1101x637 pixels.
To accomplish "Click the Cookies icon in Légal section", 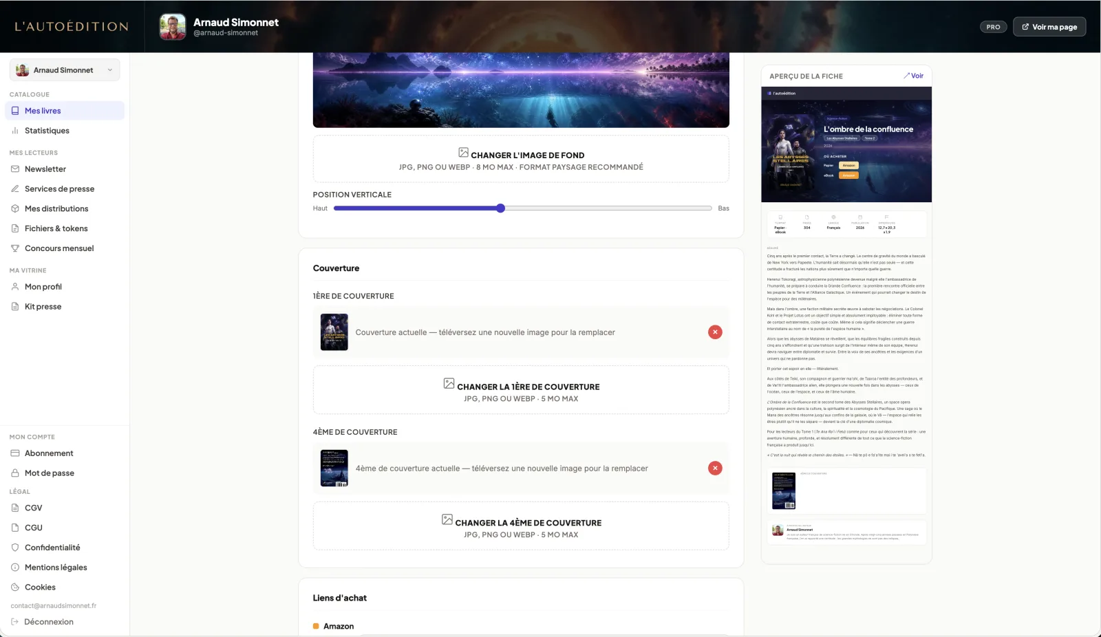I will pos(15,587).
